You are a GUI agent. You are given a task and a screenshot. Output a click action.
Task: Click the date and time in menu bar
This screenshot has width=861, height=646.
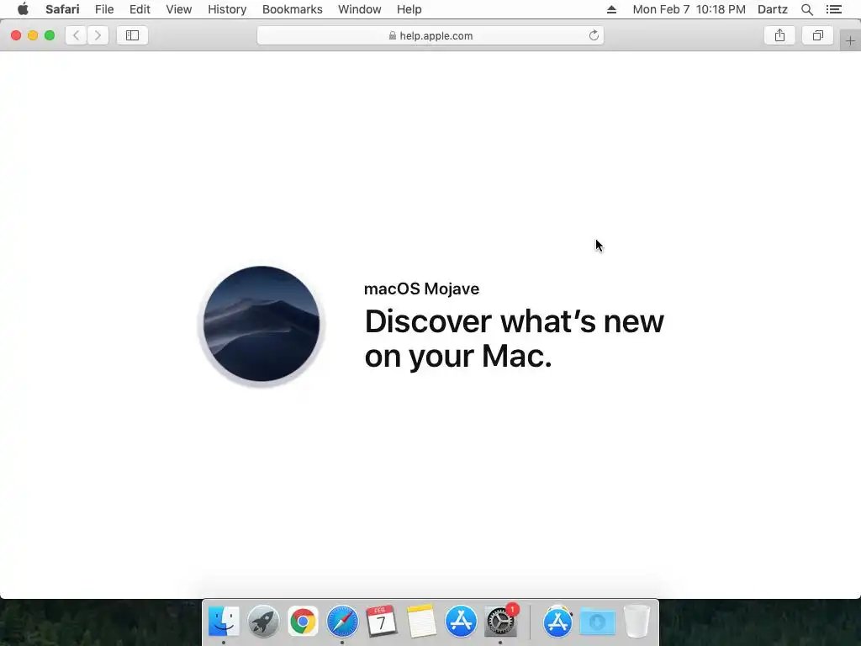coord(689,9)
